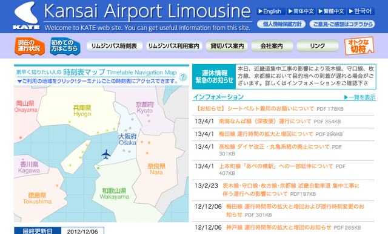388x234 pixels.
Task: Open the 南海なんば線（深夜便）運行について PDF
Action: 265,122
